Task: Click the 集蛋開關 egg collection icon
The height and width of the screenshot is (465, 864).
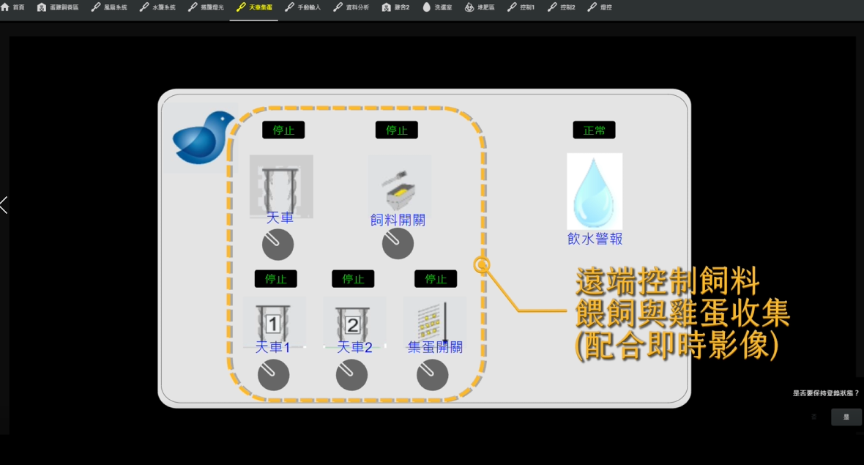Action: tap(435, 319)
